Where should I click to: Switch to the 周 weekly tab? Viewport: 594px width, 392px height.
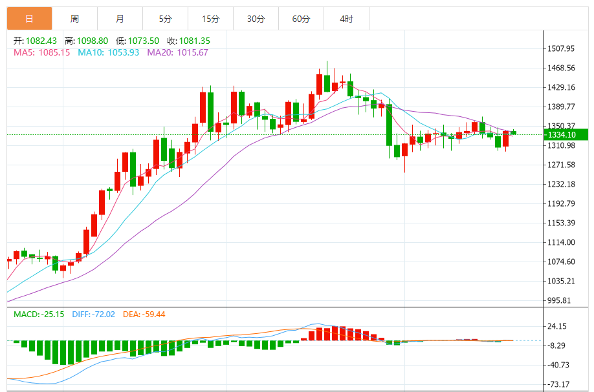click(74, 19)
